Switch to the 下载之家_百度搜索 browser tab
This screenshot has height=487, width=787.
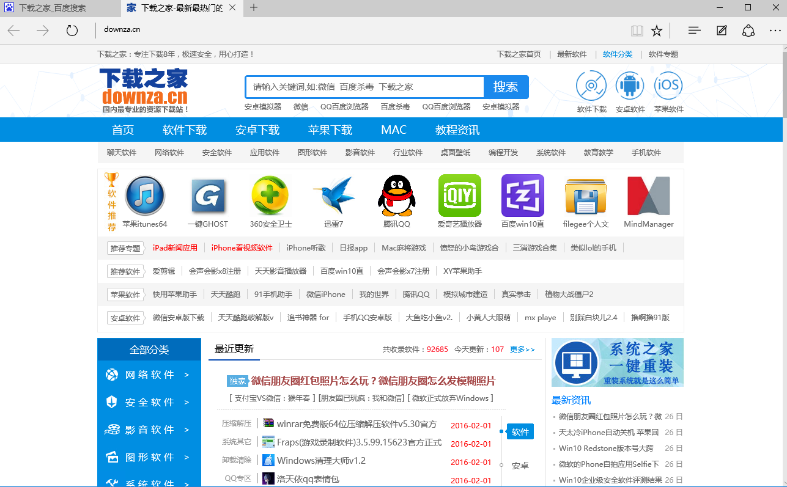[x=60, y=8]
